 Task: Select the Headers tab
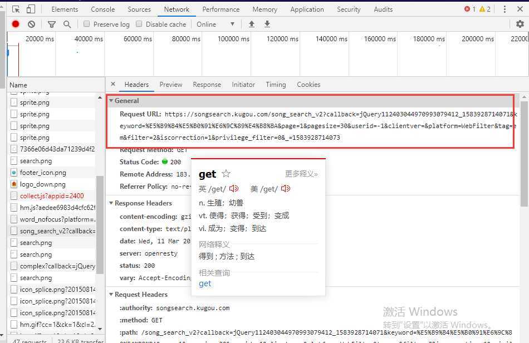(x=136, y=85)
